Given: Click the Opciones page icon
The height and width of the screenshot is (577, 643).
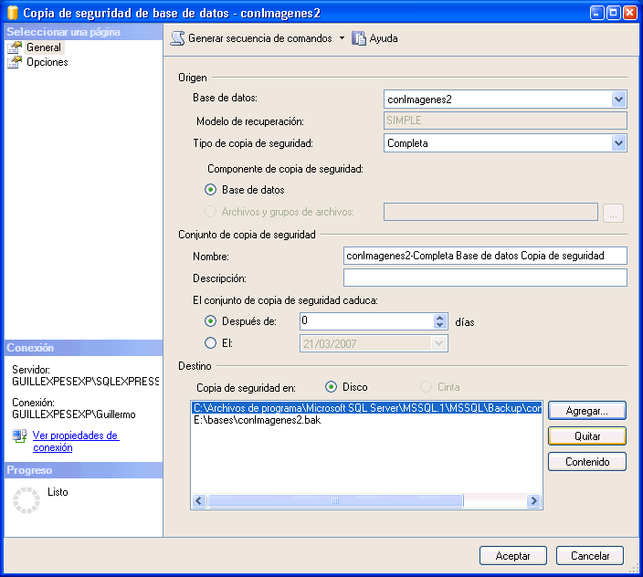Looking at the screenshot, I should tap(16, 62).
